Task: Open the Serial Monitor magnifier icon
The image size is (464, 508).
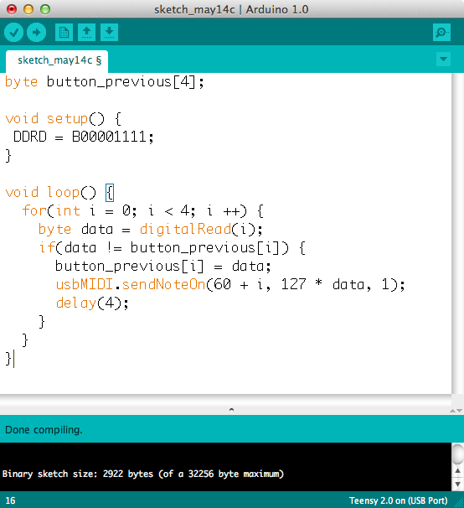Action: coord(441,33)
